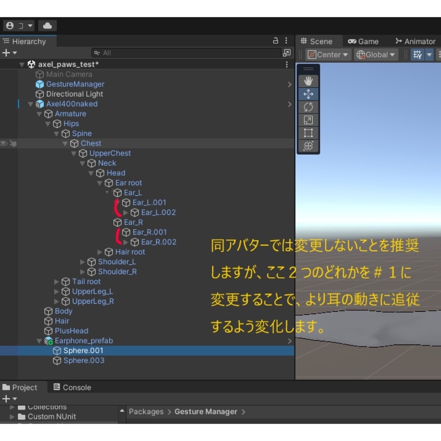Toggle scene visibility of Chest object
Screen dimensions: 441x441
[x=4, y=143]
